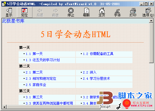Open chapter 1.1 第一天
Viewport: 155px width, 111px height.
[x=34, y=54]
